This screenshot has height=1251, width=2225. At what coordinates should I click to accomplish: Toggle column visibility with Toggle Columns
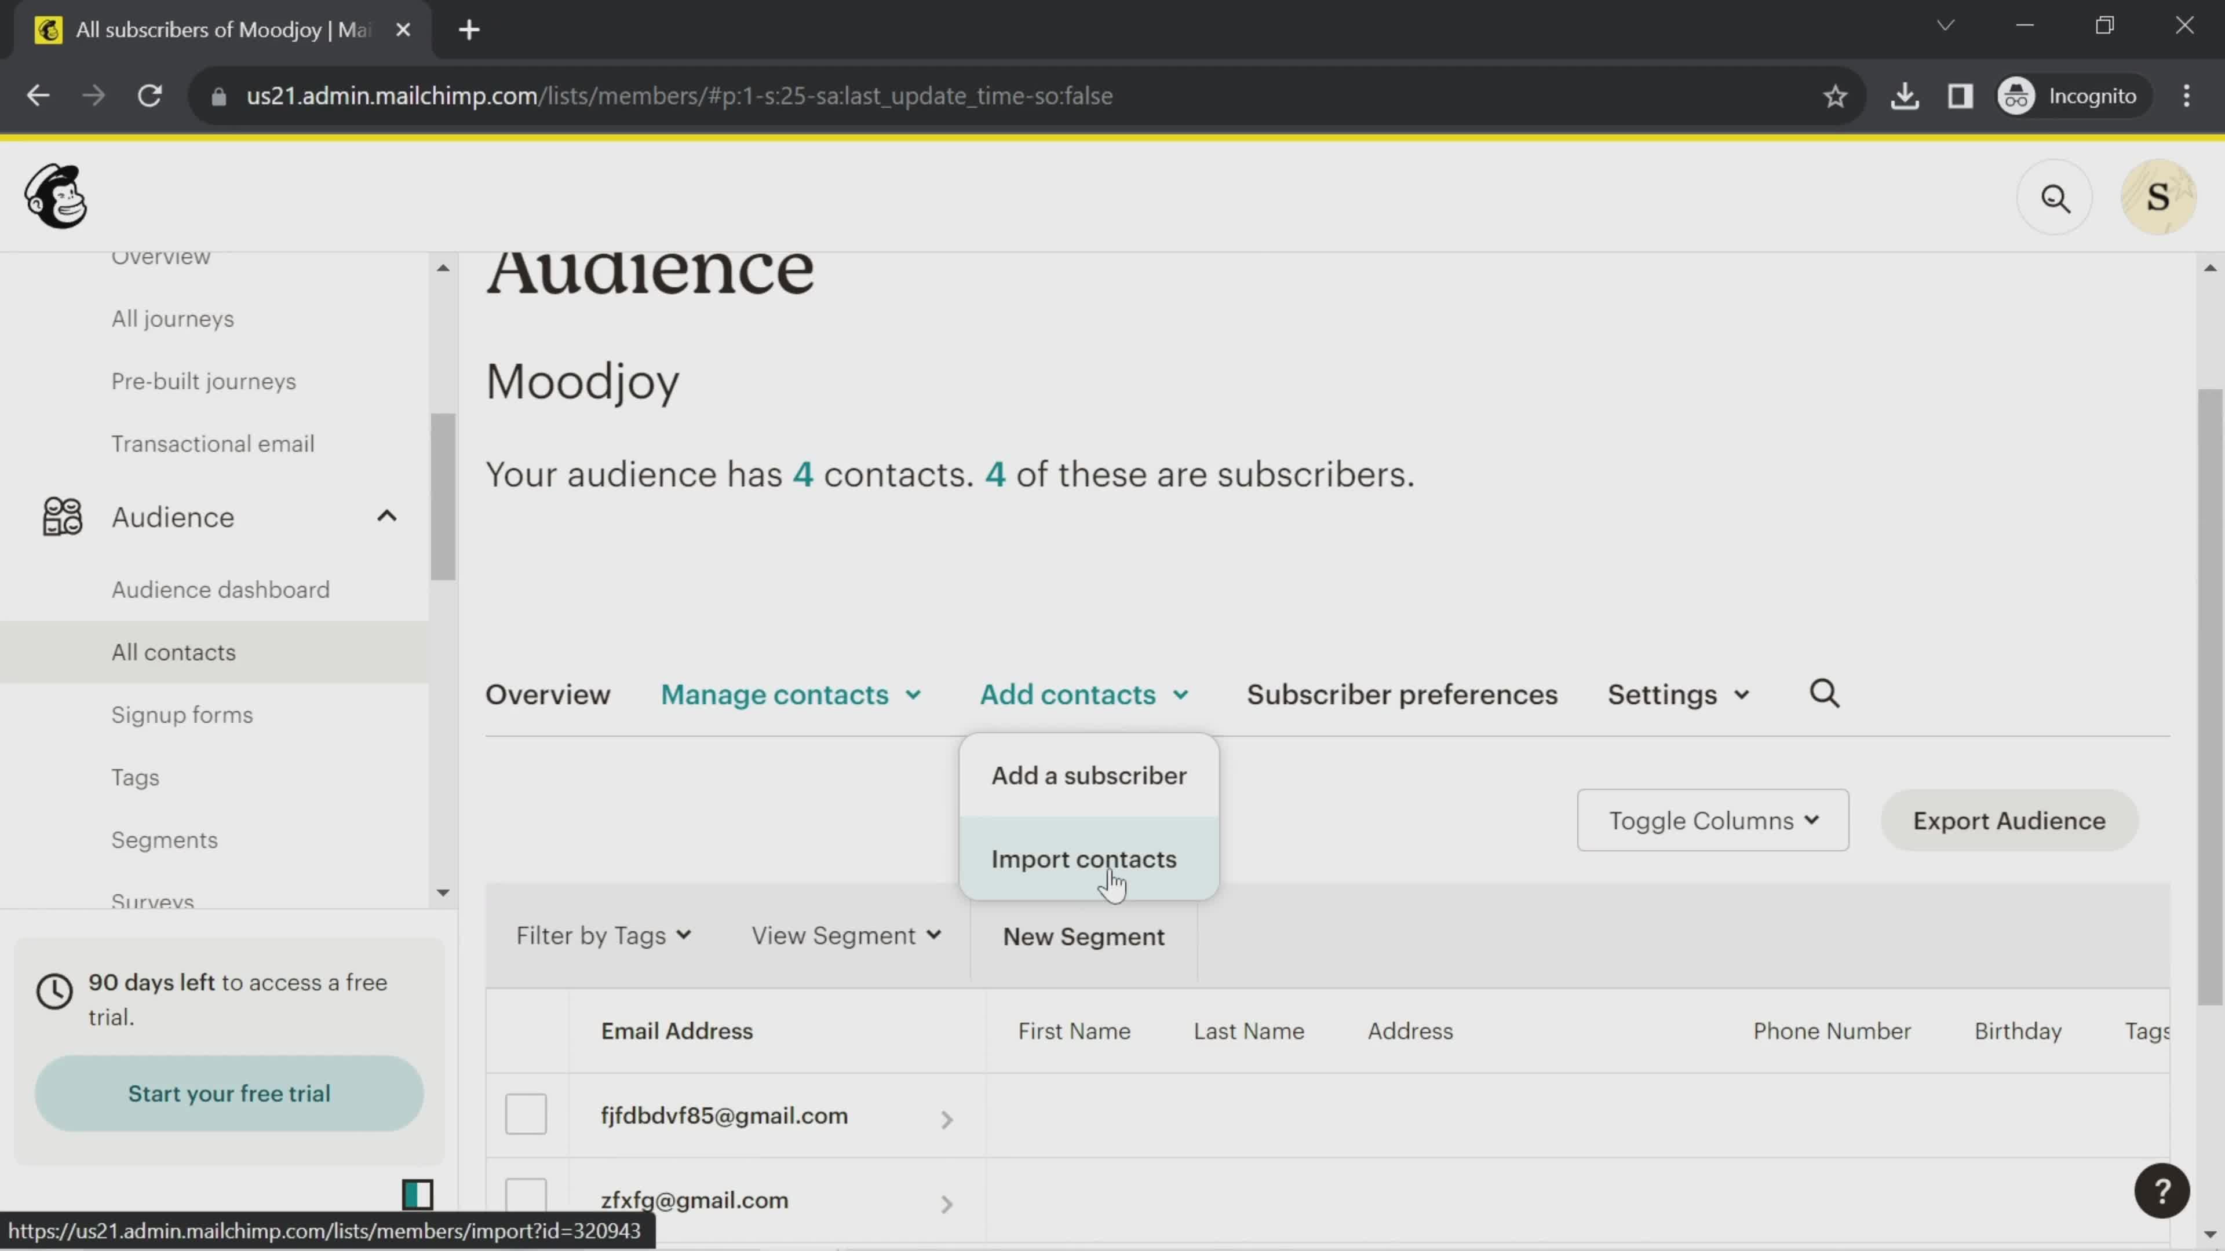click(x=1712, y=820)
